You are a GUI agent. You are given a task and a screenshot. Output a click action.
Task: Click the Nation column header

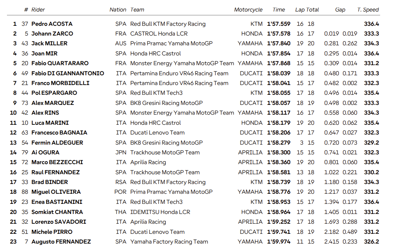tap(118, 10)
